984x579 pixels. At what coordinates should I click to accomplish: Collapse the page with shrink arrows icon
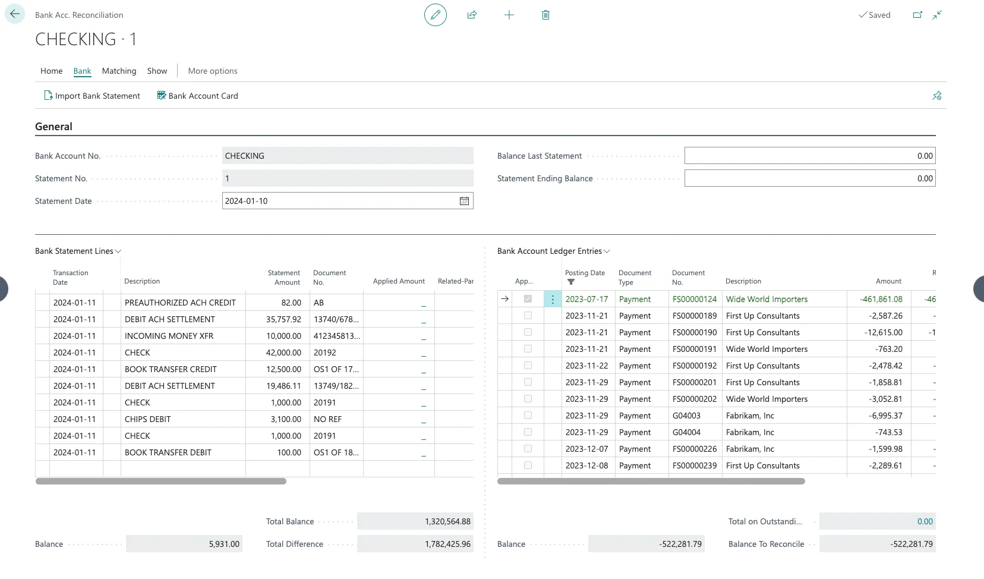937,15
